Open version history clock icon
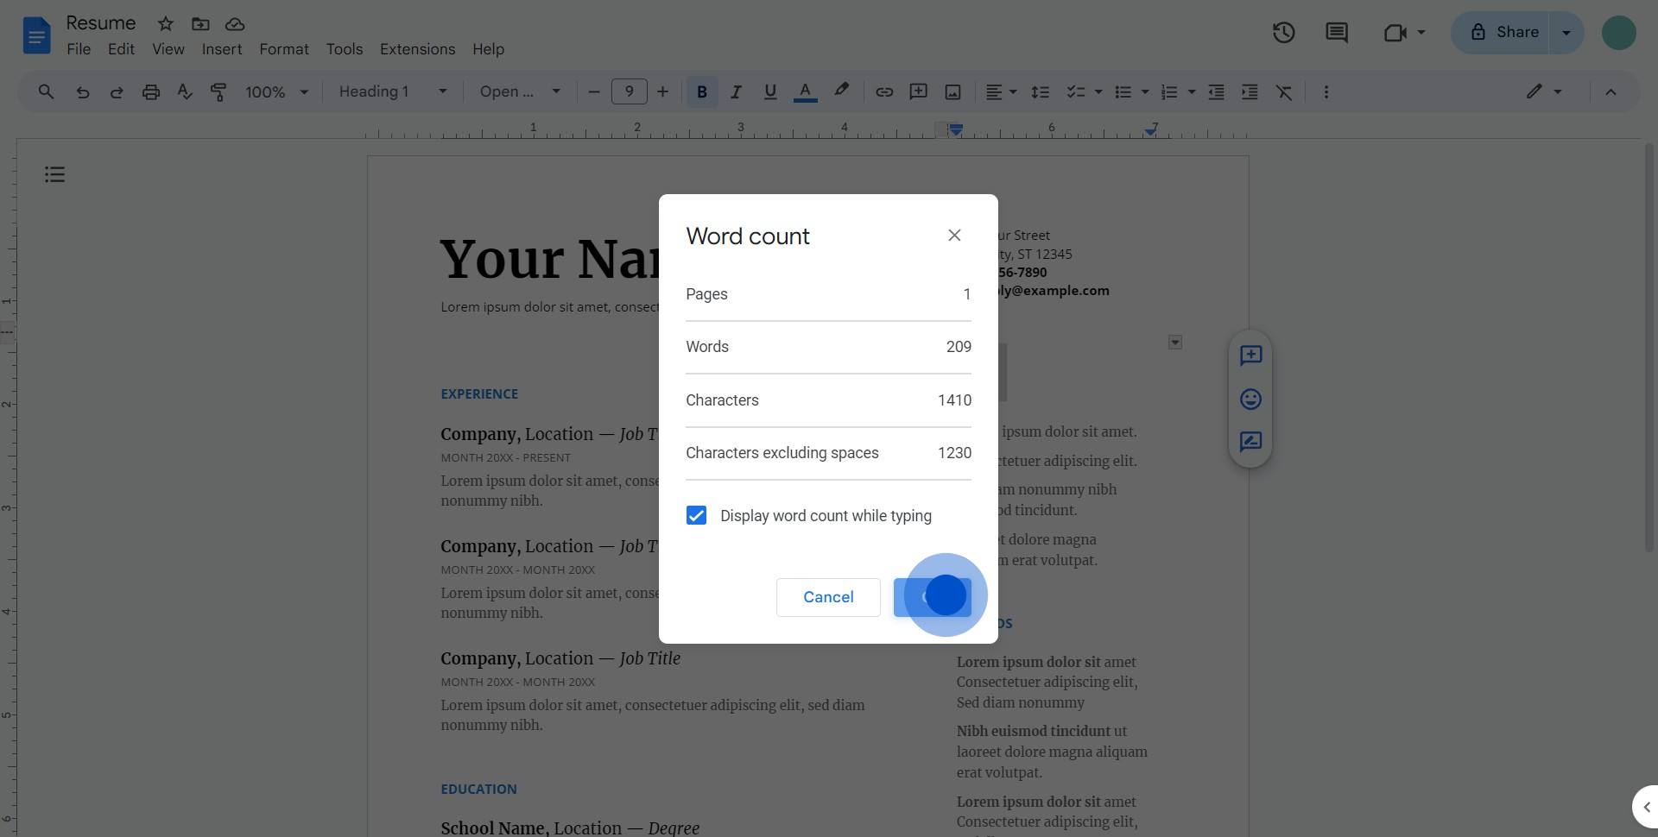The height and width of the screenshot is (837, 1658). 1283,33
